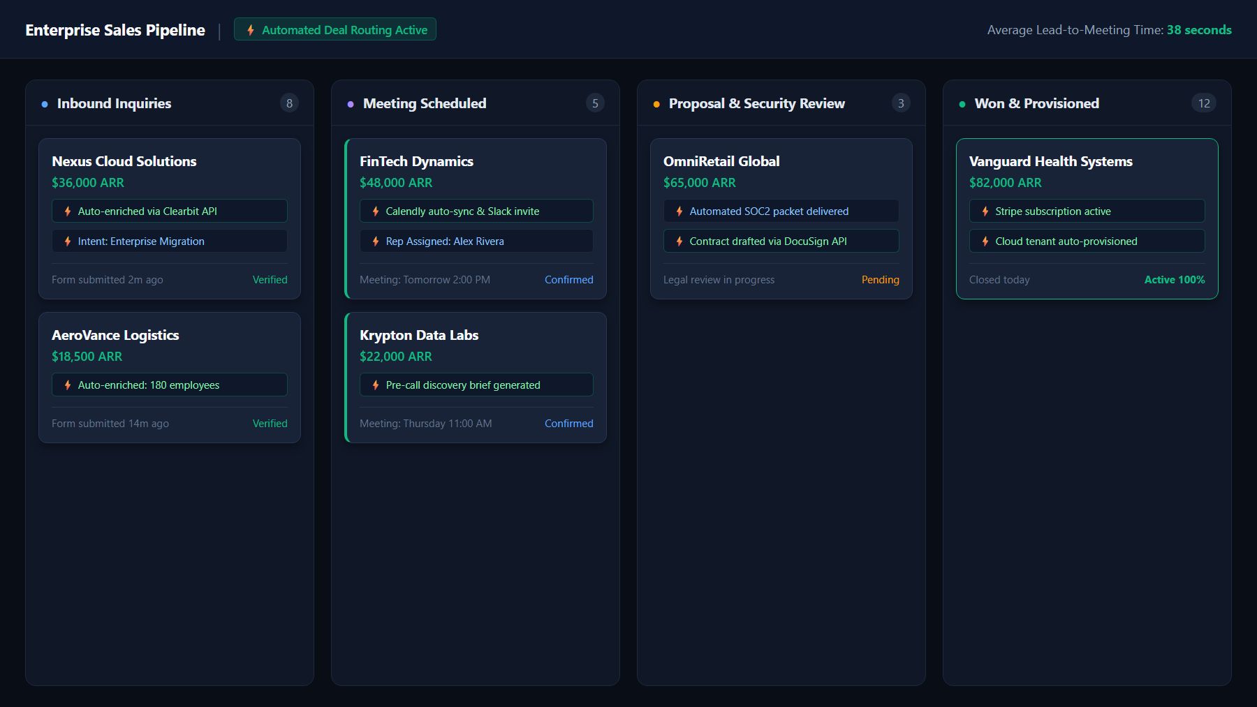Image resolution: width=1257 pixels, height=707 pixels.
Task: Click bolt icon beside Auto-enriched via Clearbit API
Action: click(68, 211)
